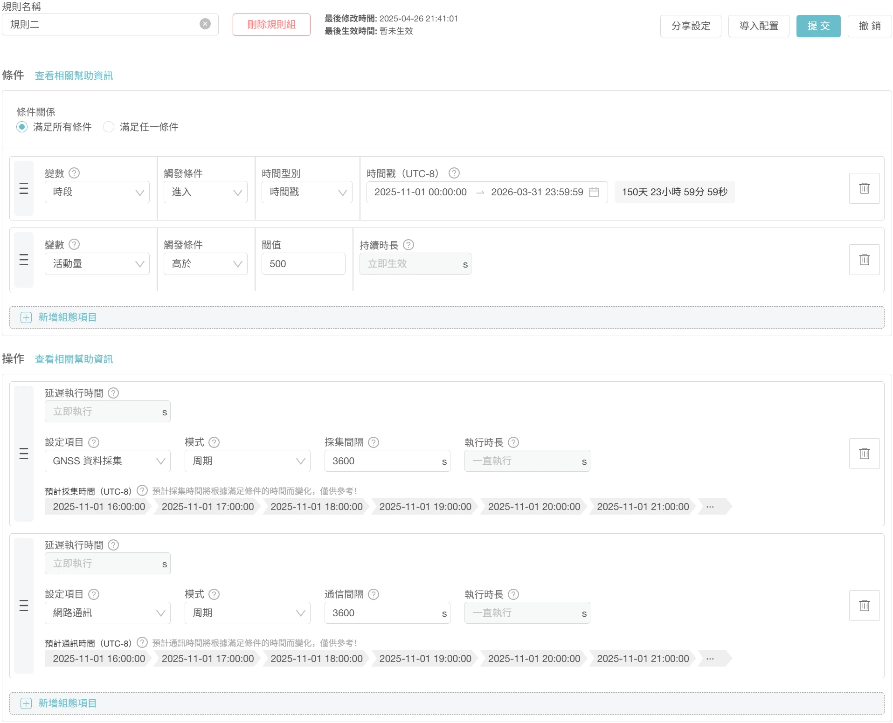This screenshot has width=893, height=723.
Task: Click the 刪除規則組 button
Action: (x=271, y=25)
